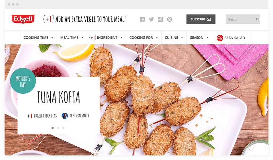The image size is (273, 160).
Task: Open the Season menu
Action: (x=199, y=38)
